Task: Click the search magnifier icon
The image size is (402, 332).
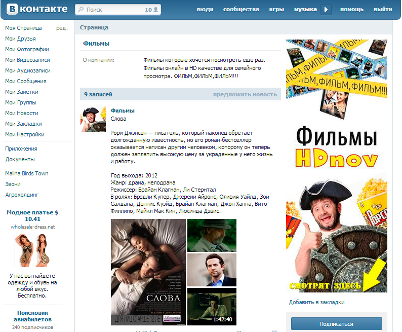Action: pyautogui.click(x=81, y=10)
